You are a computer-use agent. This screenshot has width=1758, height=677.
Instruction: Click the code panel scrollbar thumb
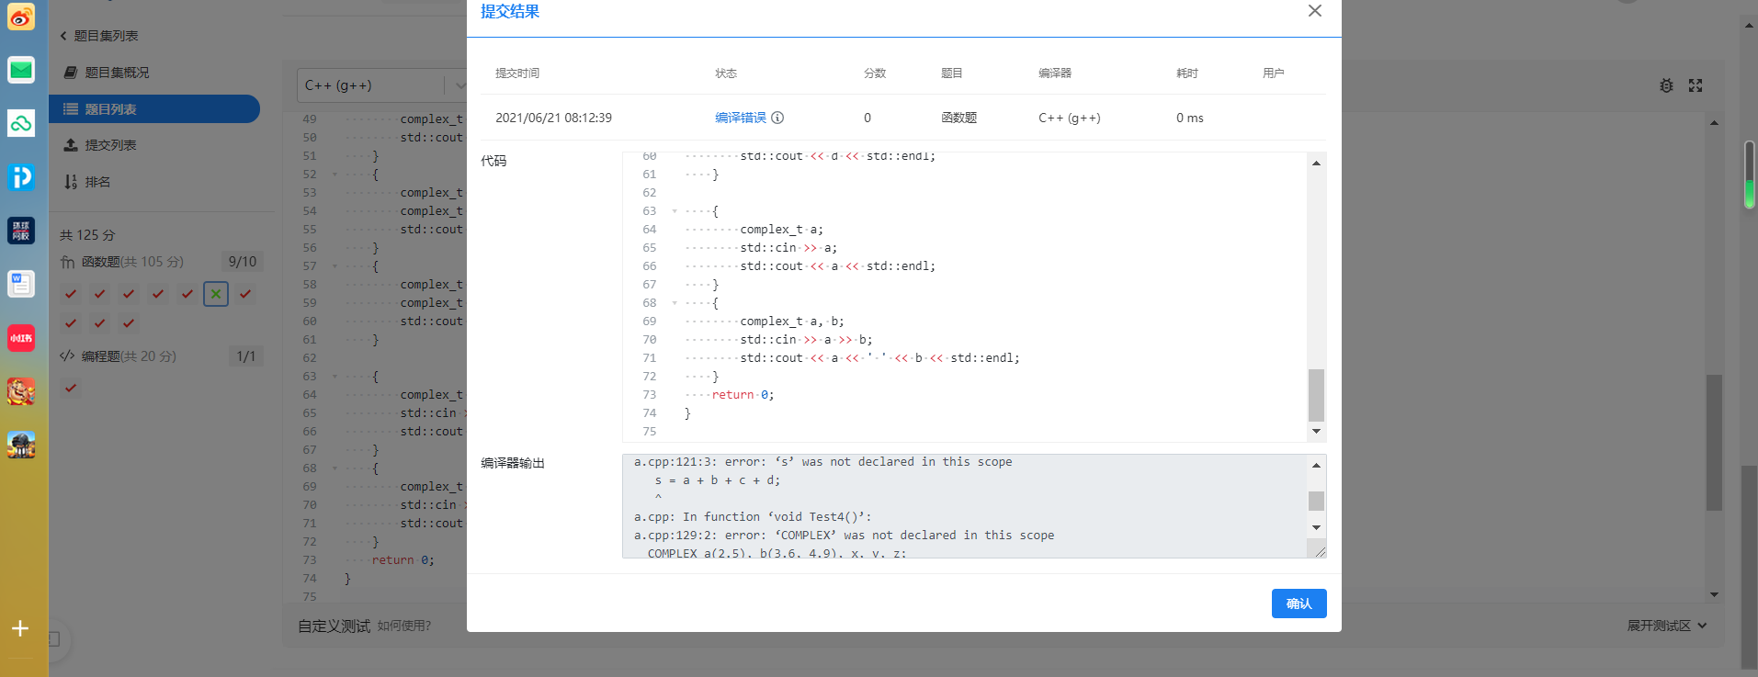point(1316,395)
